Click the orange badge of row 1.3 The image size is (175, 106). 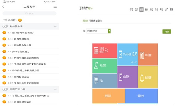click(4, 70)
